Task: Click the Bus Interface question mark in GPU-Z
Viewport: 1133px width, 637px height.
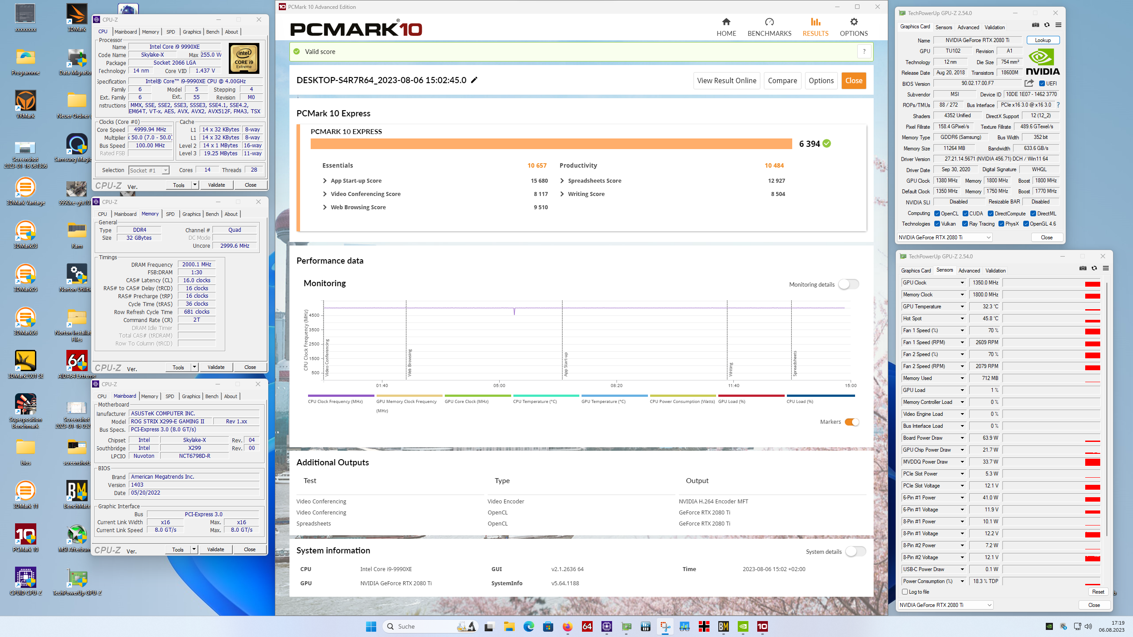Action: tap(1058, 105)
